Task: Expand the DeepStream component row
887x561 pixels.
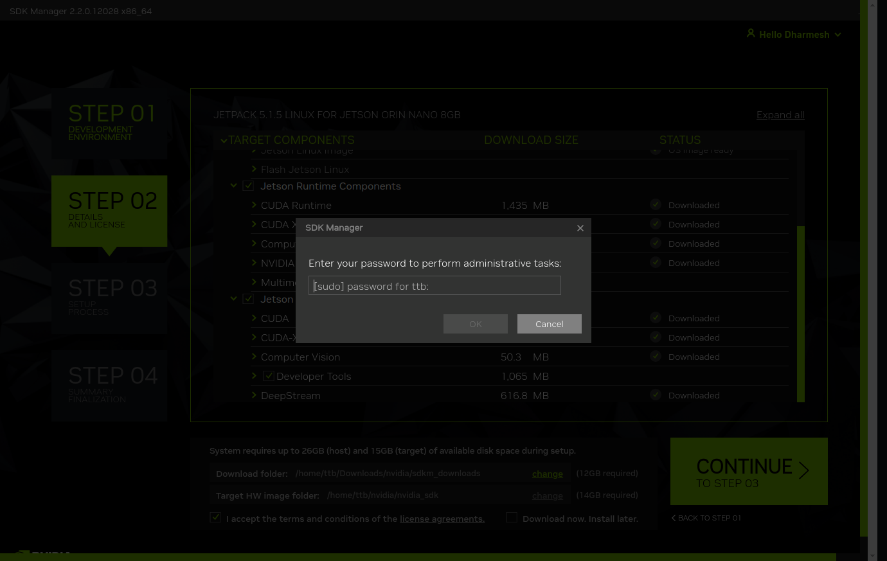Action: 254,395
